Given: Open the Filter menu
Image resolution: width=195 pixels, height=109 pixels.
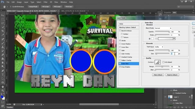Looking at the screenshot, I should tap(45, 2).
